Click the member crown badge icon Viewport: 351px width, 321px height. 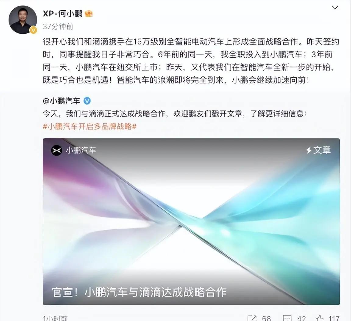coord(89,14)
